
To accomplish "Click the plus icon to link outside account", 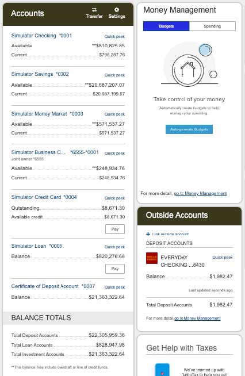I will coord(148,234).
